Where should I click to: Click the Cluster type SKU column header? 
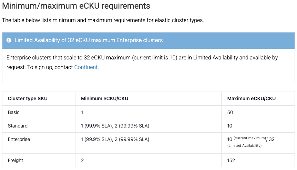(28, 98)
